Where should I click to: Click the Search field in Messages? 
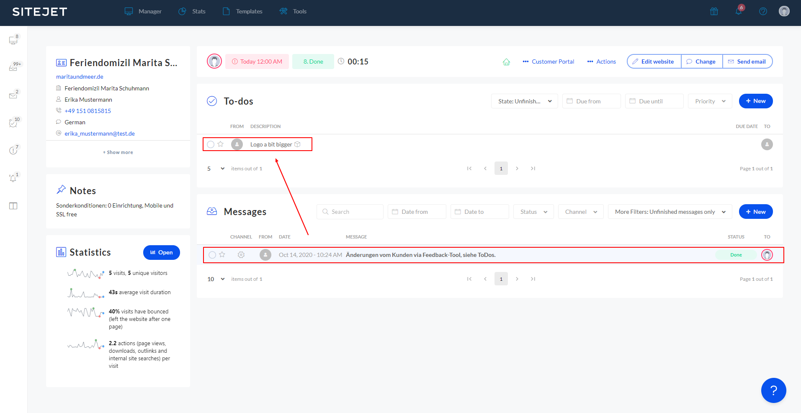(x=350, y=212)
